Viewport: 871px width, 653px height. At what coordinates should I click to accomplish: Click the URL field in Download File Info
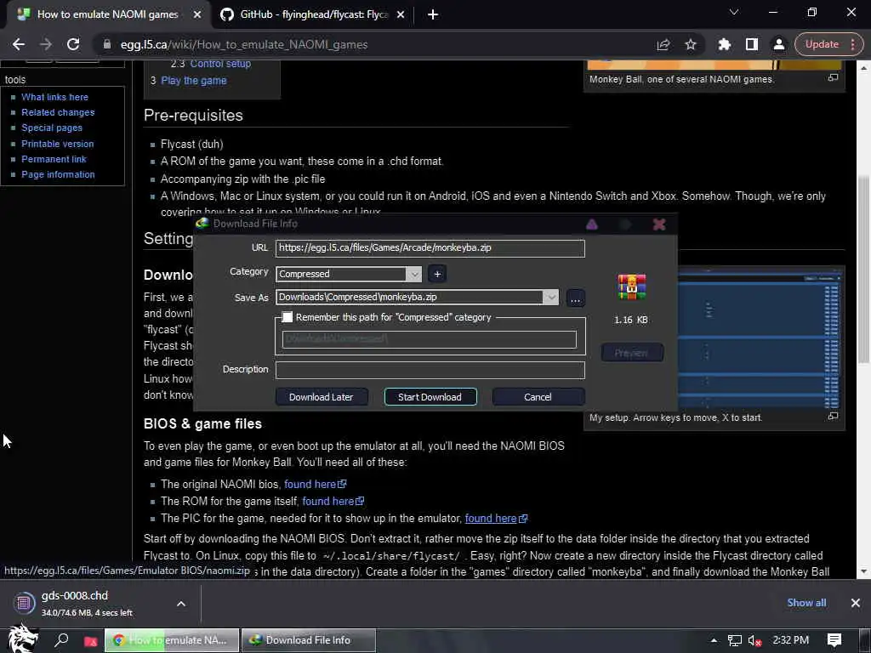pyautogui.click(x=430, y=248)
